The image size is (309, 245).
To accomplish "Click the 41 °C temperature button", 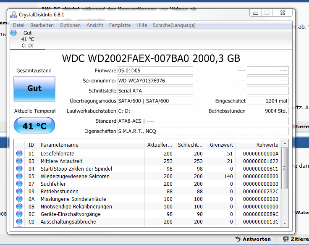I will tap(34, 126).
